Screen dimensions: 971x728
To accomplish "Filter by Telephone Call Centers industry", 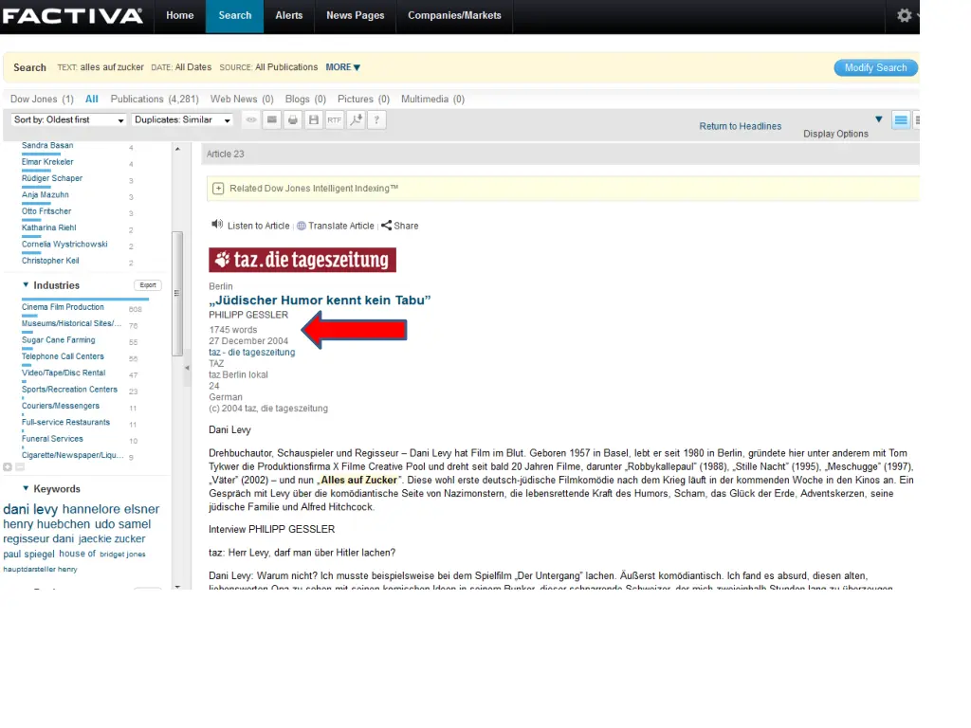I will [x=63, y=356].
